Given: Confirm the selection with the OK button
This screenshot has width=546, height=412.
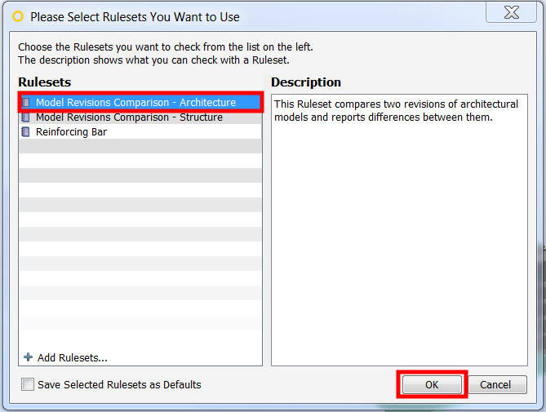Looking at the screenshot, I should pos(432,384).
